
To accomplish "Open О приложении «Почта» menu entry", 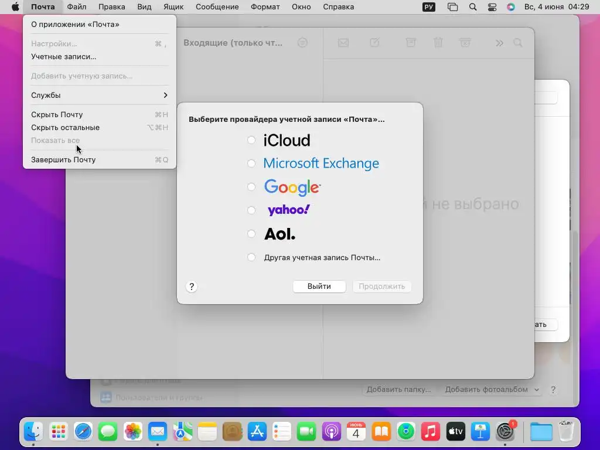I will click(100, 25).
